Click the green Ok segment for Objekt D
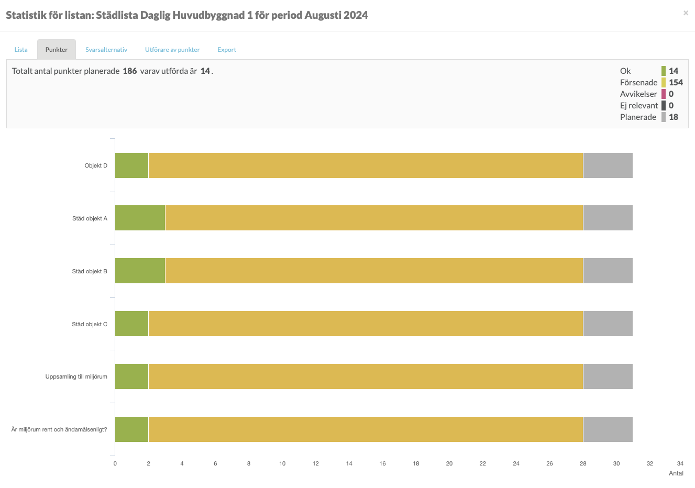695x488 pixels. click(x=132, y=165)
